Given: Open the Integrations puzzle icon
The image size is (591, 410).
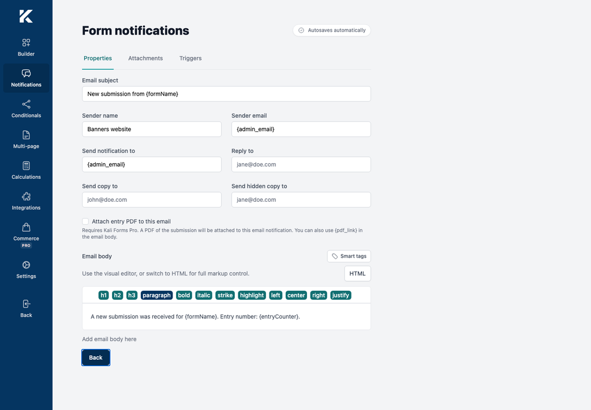Looking at the screenshot, I should click(x=26, y=197).
